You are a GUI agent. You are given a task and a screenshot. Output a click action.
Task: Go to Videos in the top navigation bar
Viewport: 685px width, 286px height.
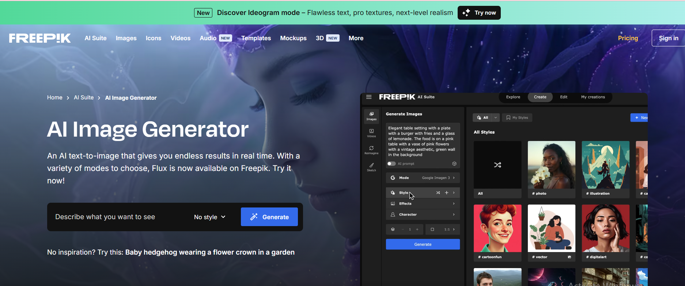181,38
